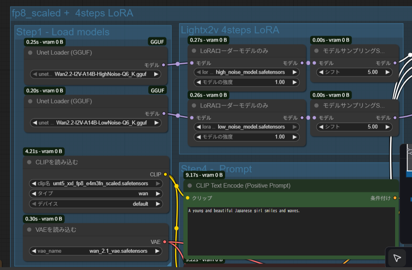Previous vae_name file arrow

(34, 251)
